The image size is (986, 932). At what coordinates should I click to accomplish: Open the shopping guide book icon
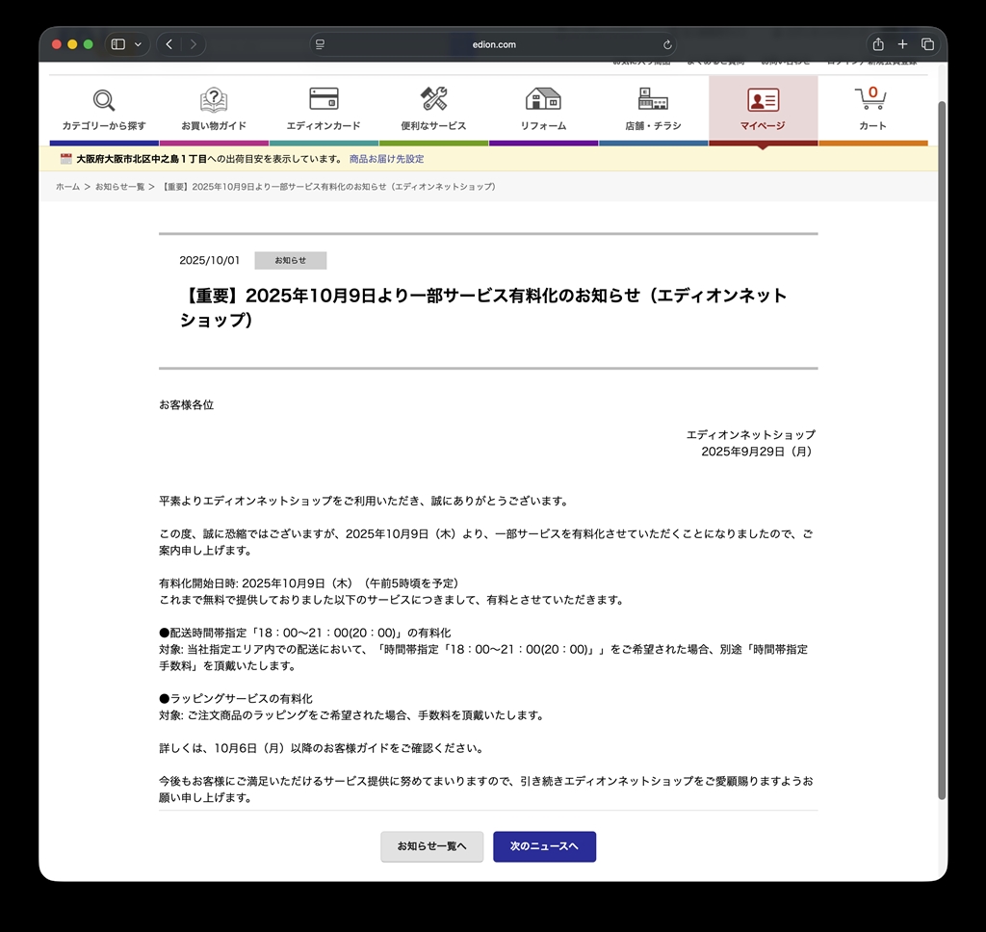point(214,100)
